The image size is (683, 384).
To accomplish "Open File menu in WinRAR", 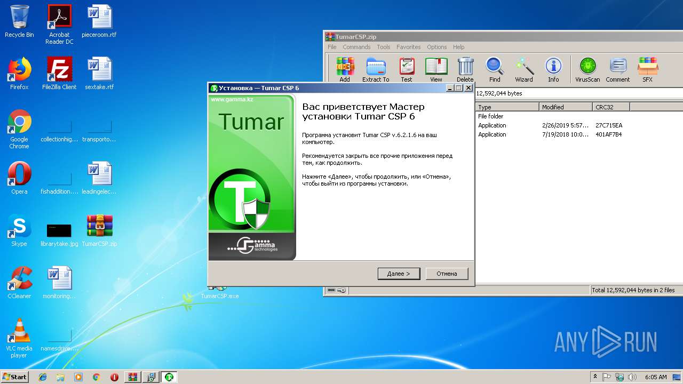I will point(332,47).
